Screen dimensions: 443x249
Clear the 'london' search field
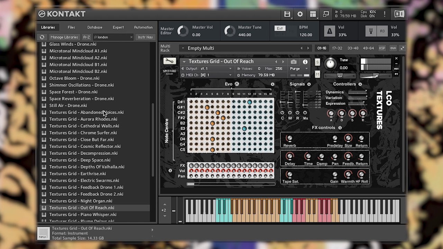pyautogui.click(x=132, y=37)
